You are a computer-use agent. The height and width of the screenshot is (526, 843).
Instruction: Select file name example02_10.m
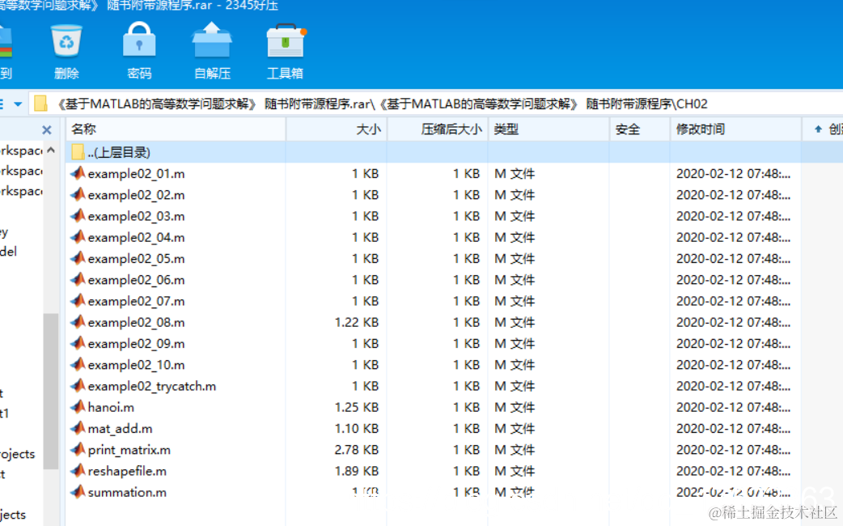(136, 365)
